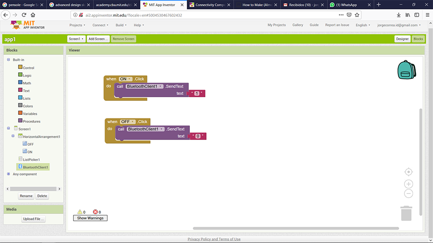The image size is (433, 243).
Task: Open the Gallery link
Action: pos(298,25)
